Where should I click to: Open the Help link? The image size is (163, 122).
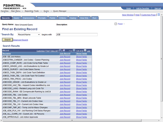(137, 15)
